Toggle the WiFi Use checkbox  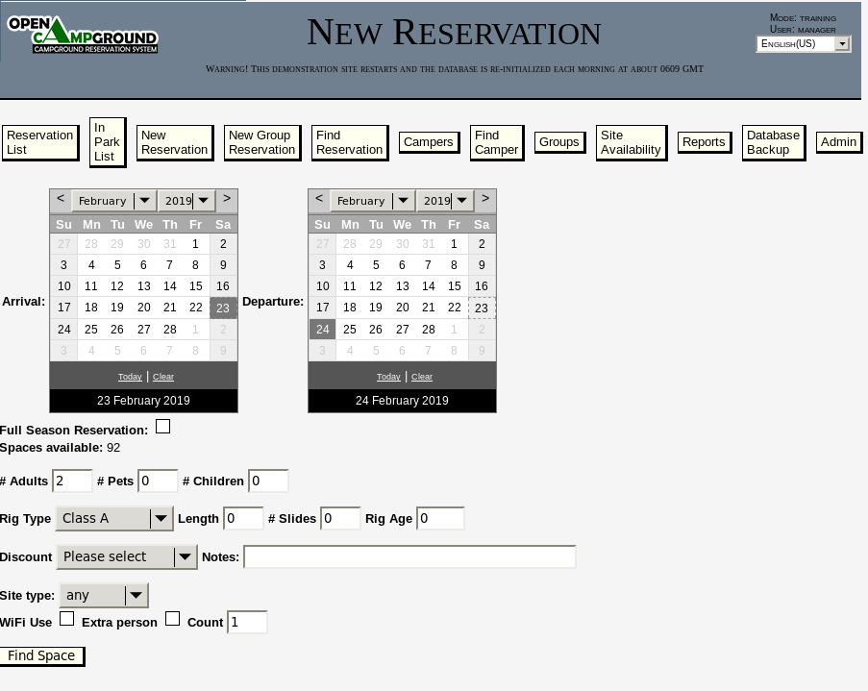point(66,618)
